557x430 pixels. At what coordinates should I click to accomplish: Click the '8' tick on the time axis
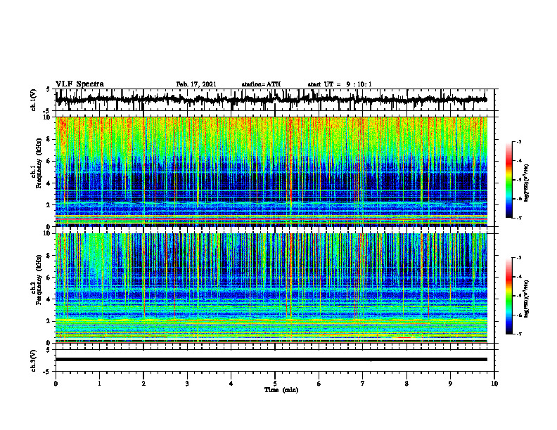pos(406,384)
